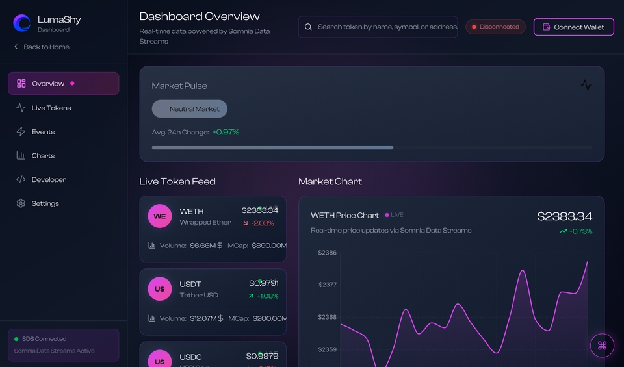Click the Disconnected status badge
624x367 pixels.
pos(495,27)
